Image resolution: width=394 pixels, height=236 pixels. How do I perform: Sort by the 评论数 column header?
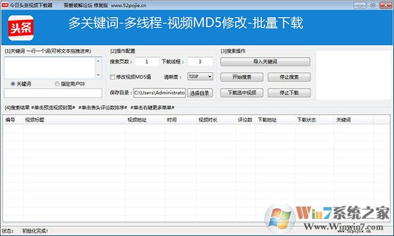tap(246, 120)
